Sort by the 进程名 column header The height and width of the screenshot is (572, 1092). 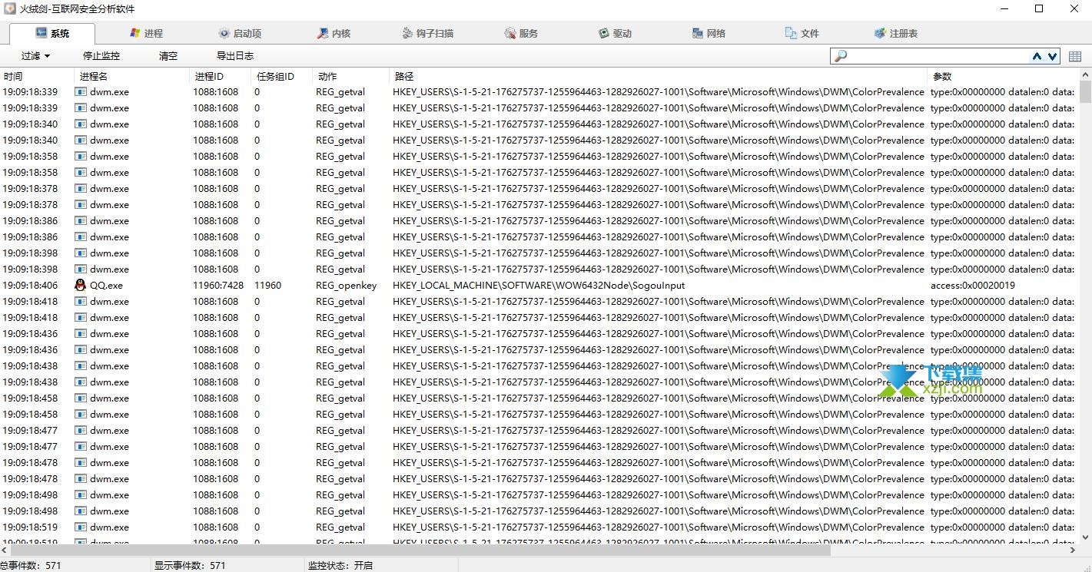(131, 76)
